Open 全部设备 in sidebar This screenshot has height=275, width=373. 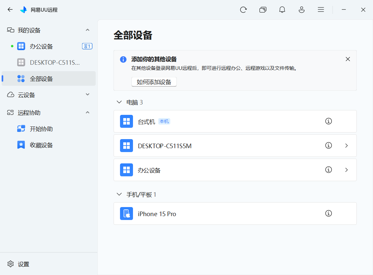click(x=49, y=79)
